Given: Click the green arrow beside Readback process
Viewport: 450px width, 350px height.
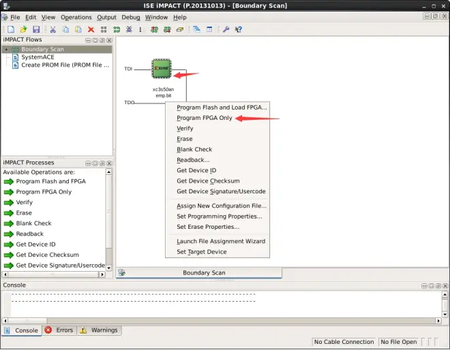Looking at the screenshot, I should point(9,234).
